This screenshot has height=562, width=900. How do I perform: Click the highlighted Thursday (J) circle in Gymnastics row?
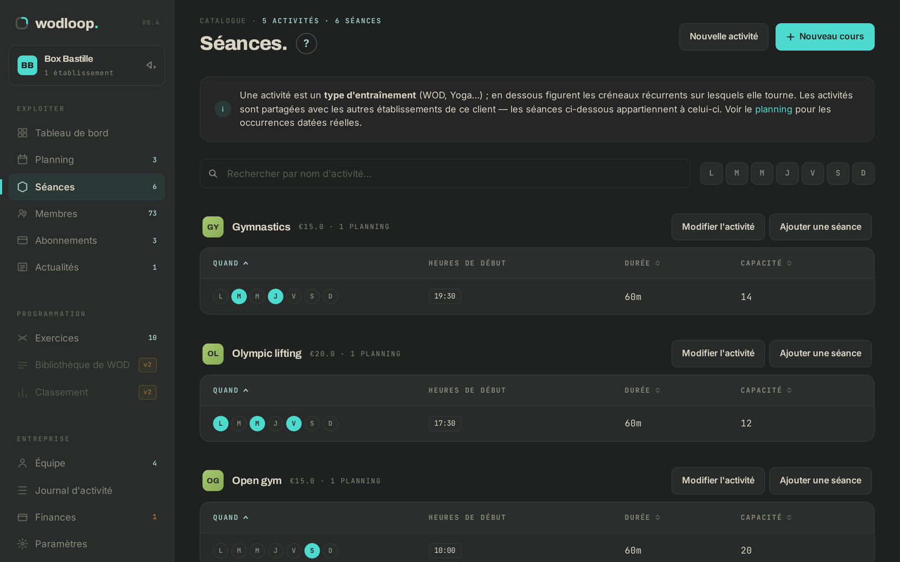[276, 296]
